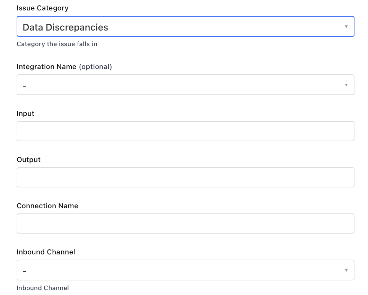
Task: Click the Issue Category label
Action: coord(42,8)
